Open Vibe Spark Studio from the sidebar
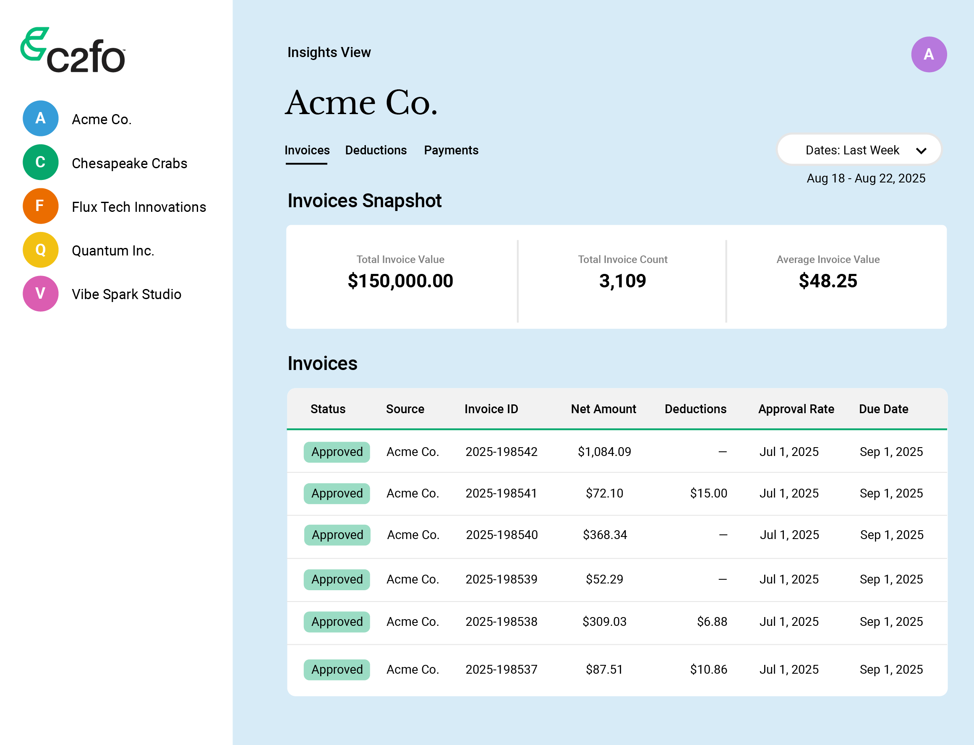The width and height of the screenshot is (974, 745). click(126, 294)
